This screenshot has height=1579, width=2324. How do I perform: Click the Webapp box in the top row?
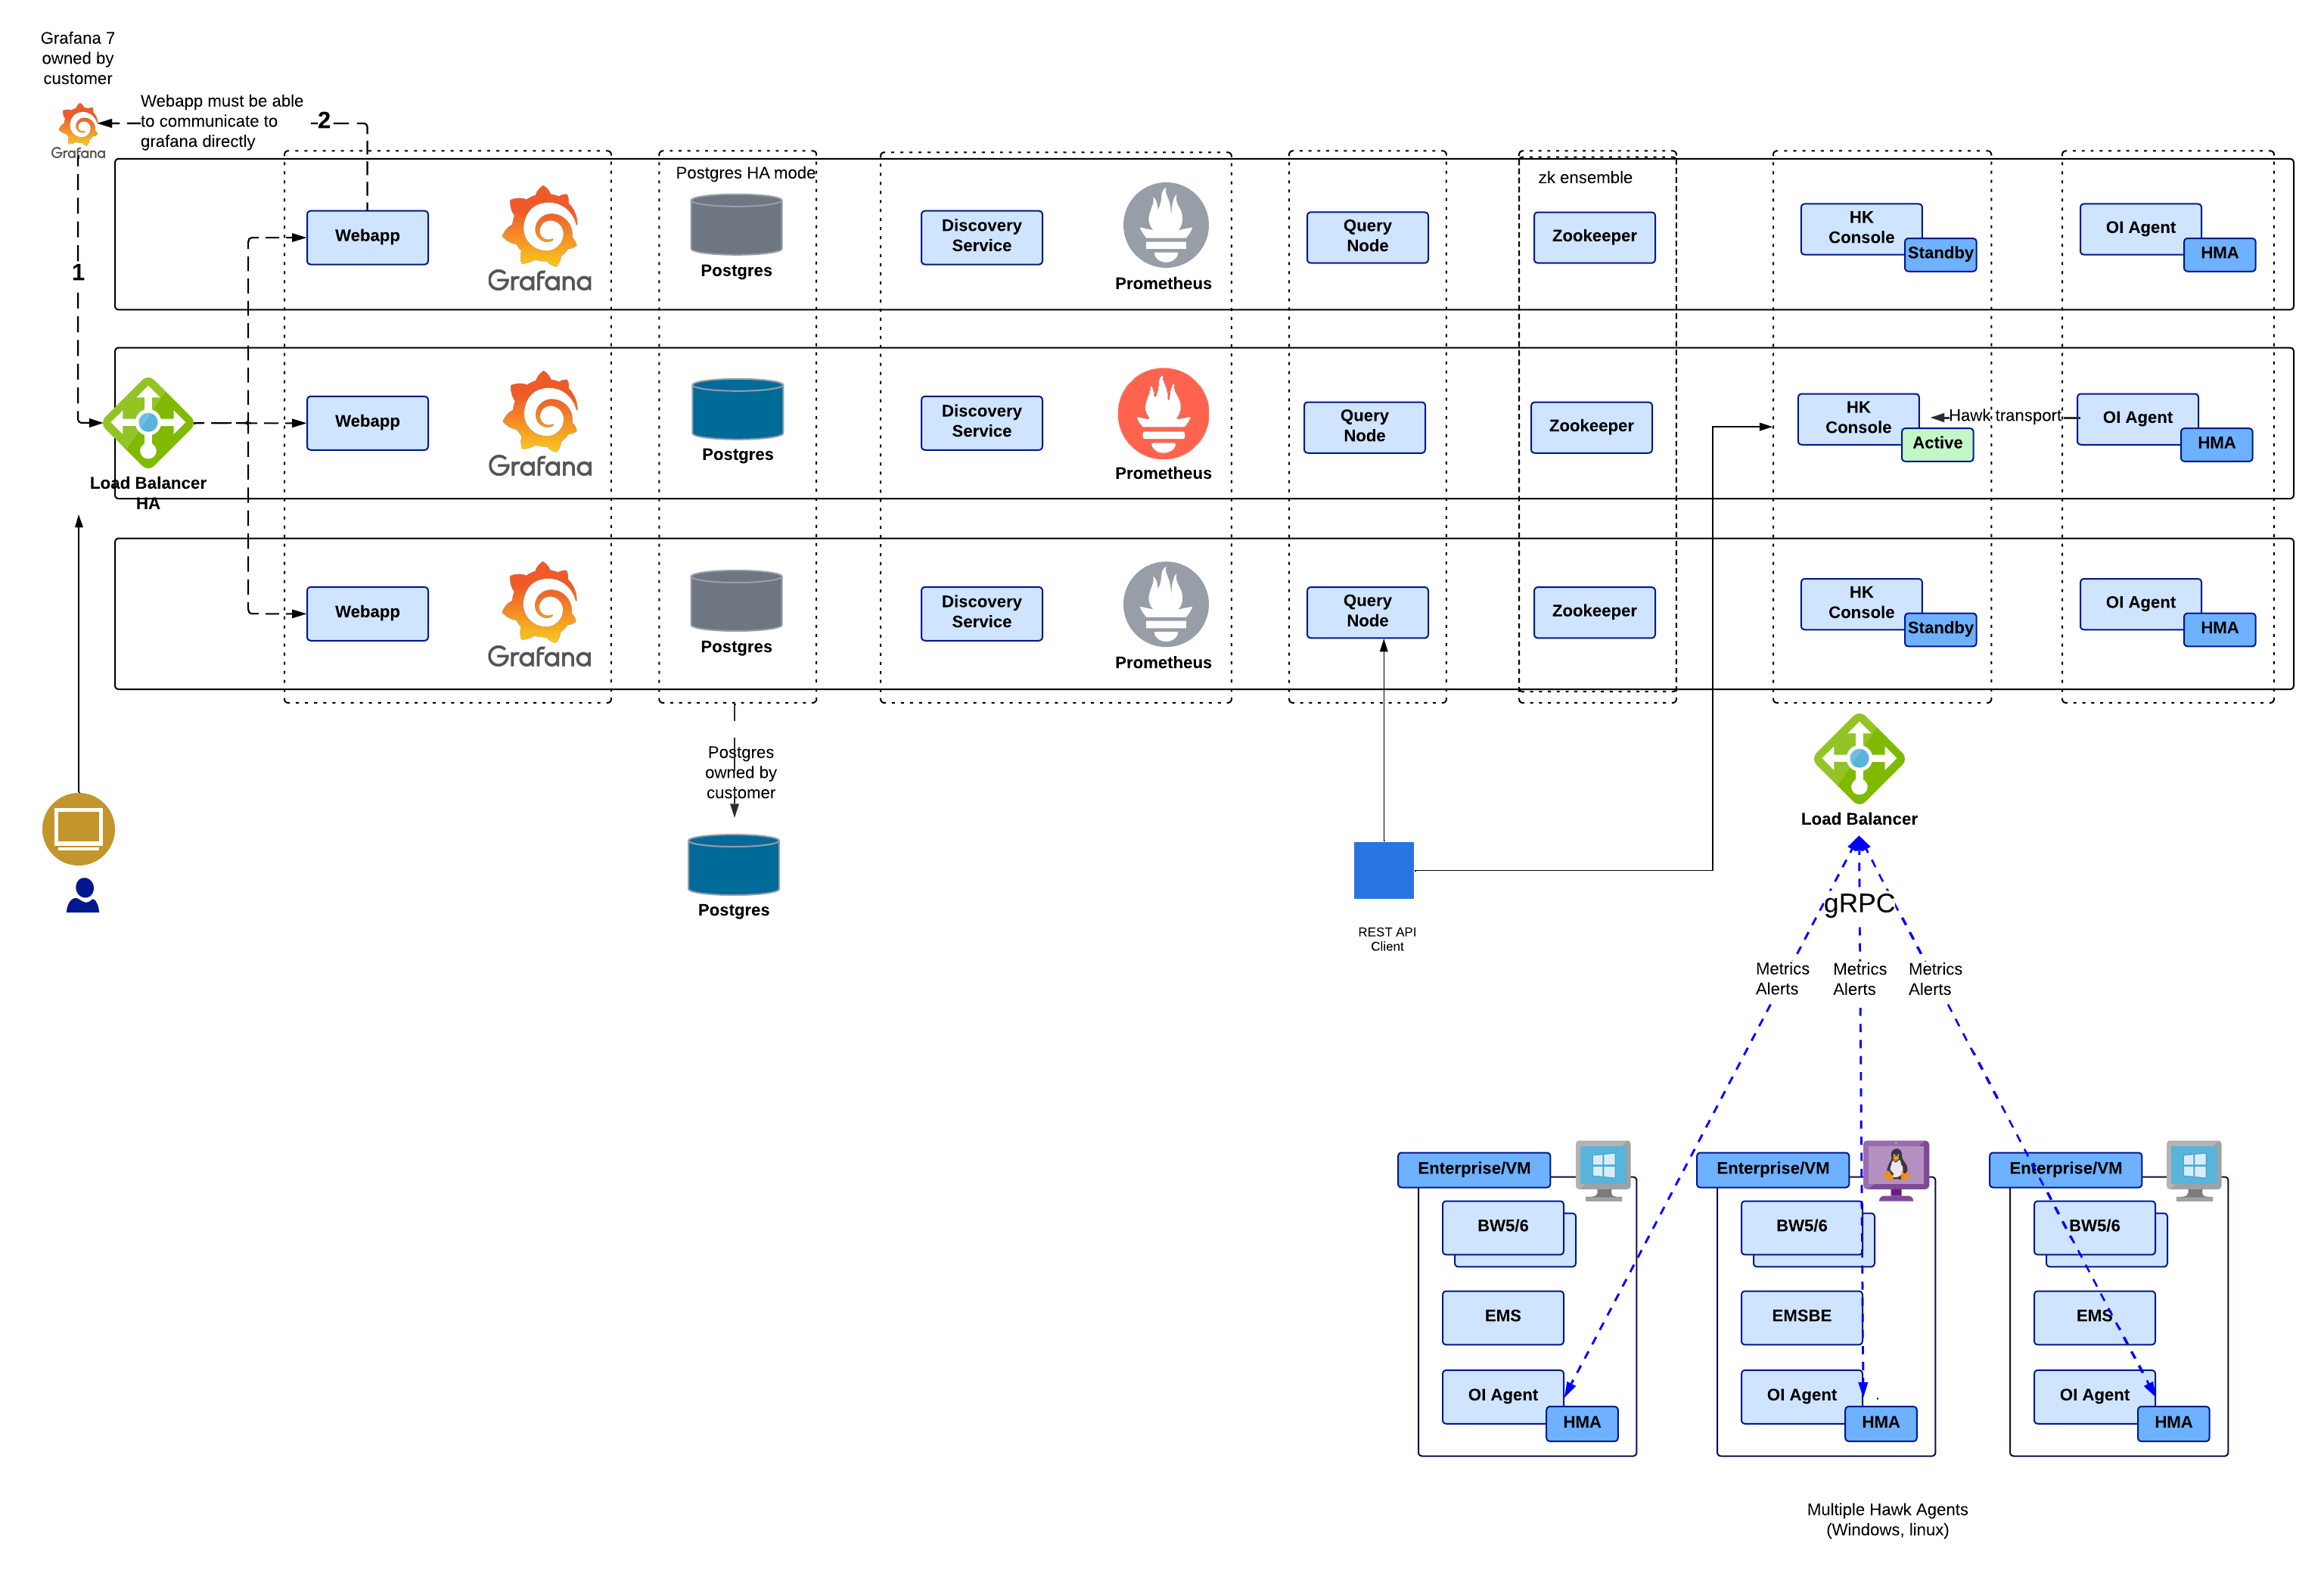pos(367,237)
